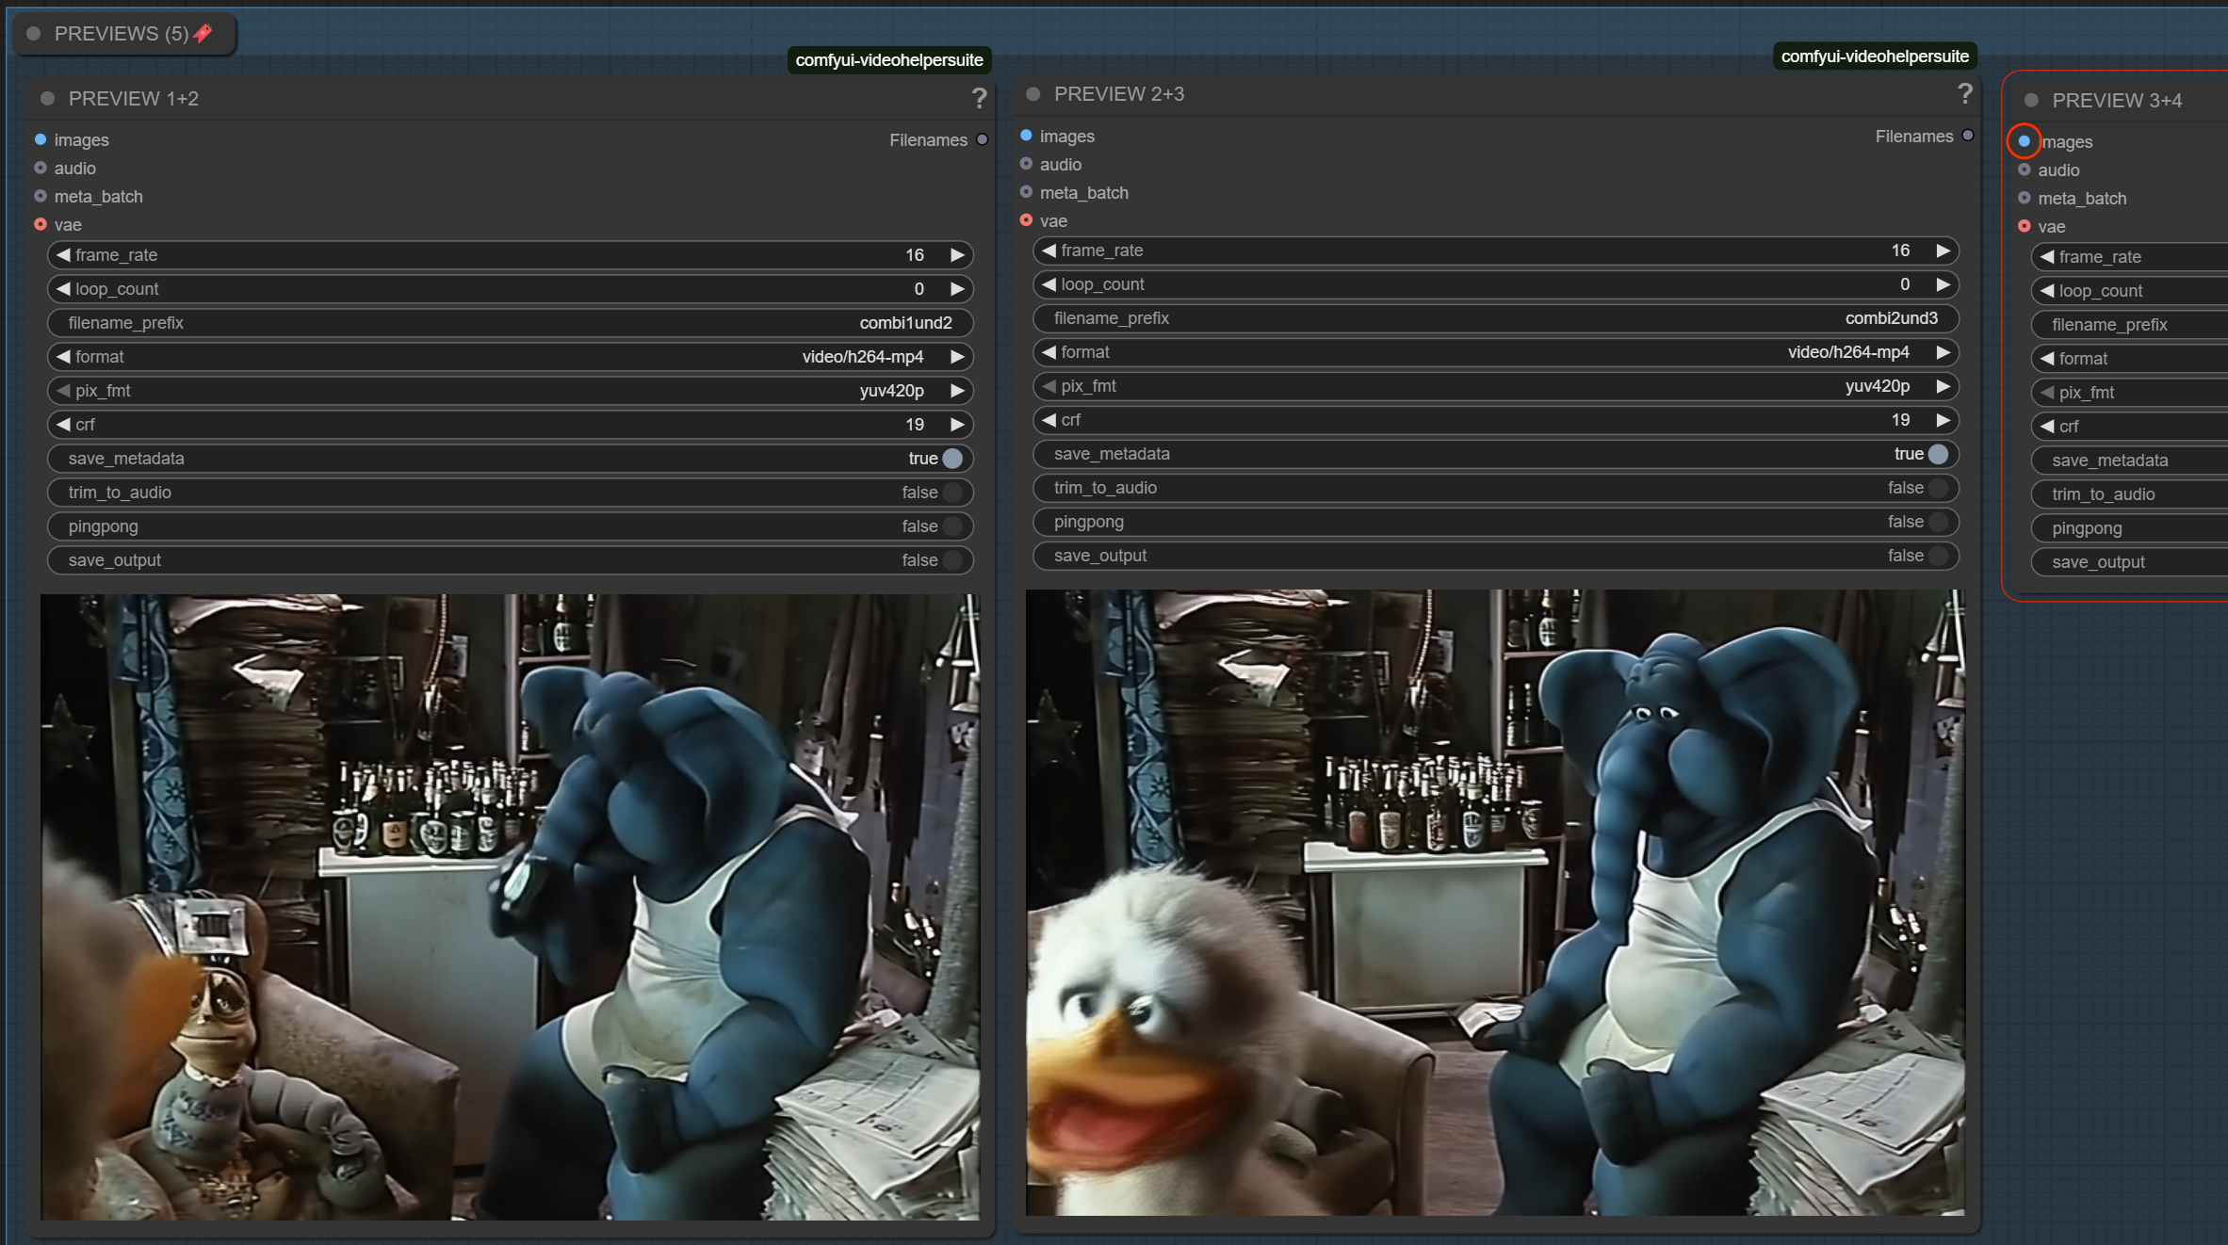Click crf slider field on PREVIEW 1+2
Screen dimensions: 2228x1245
509,425
